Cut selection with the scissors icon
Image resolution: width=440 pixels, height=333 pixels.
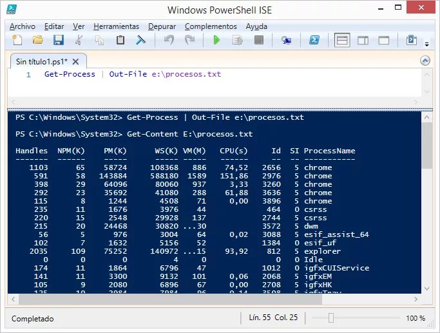[79, 40]
